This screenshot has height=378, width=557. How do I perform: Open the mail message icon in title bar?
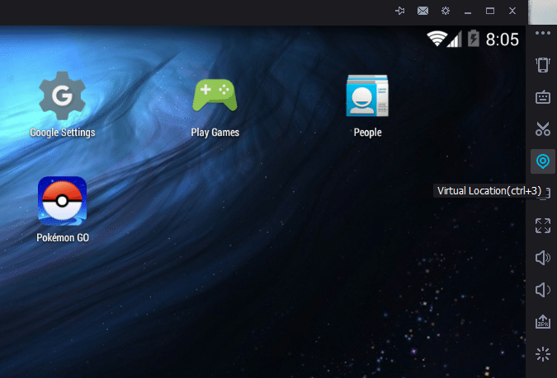pyautogui.click(x=422, y=11)
